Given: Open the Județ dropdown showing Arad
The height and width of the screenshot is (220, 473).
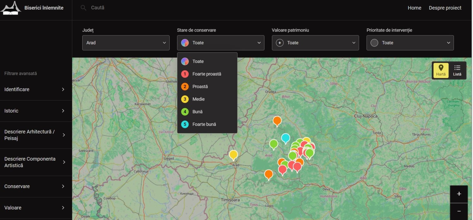Looking at the screenshot, I should coord(126,43).
